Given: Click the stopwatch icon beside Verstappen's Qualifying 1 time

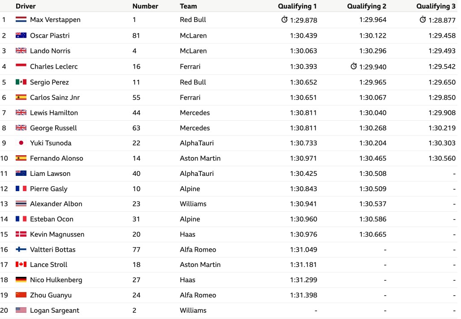Looking at the screenshot, I should pyautogui.click(x=284, y=20).
